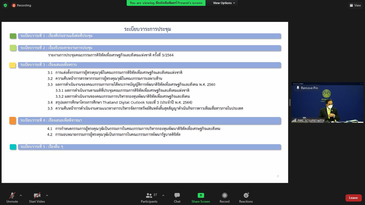Expand the arrow next to Participants
The width and height of the screenshot is (365, 205).
163,195
